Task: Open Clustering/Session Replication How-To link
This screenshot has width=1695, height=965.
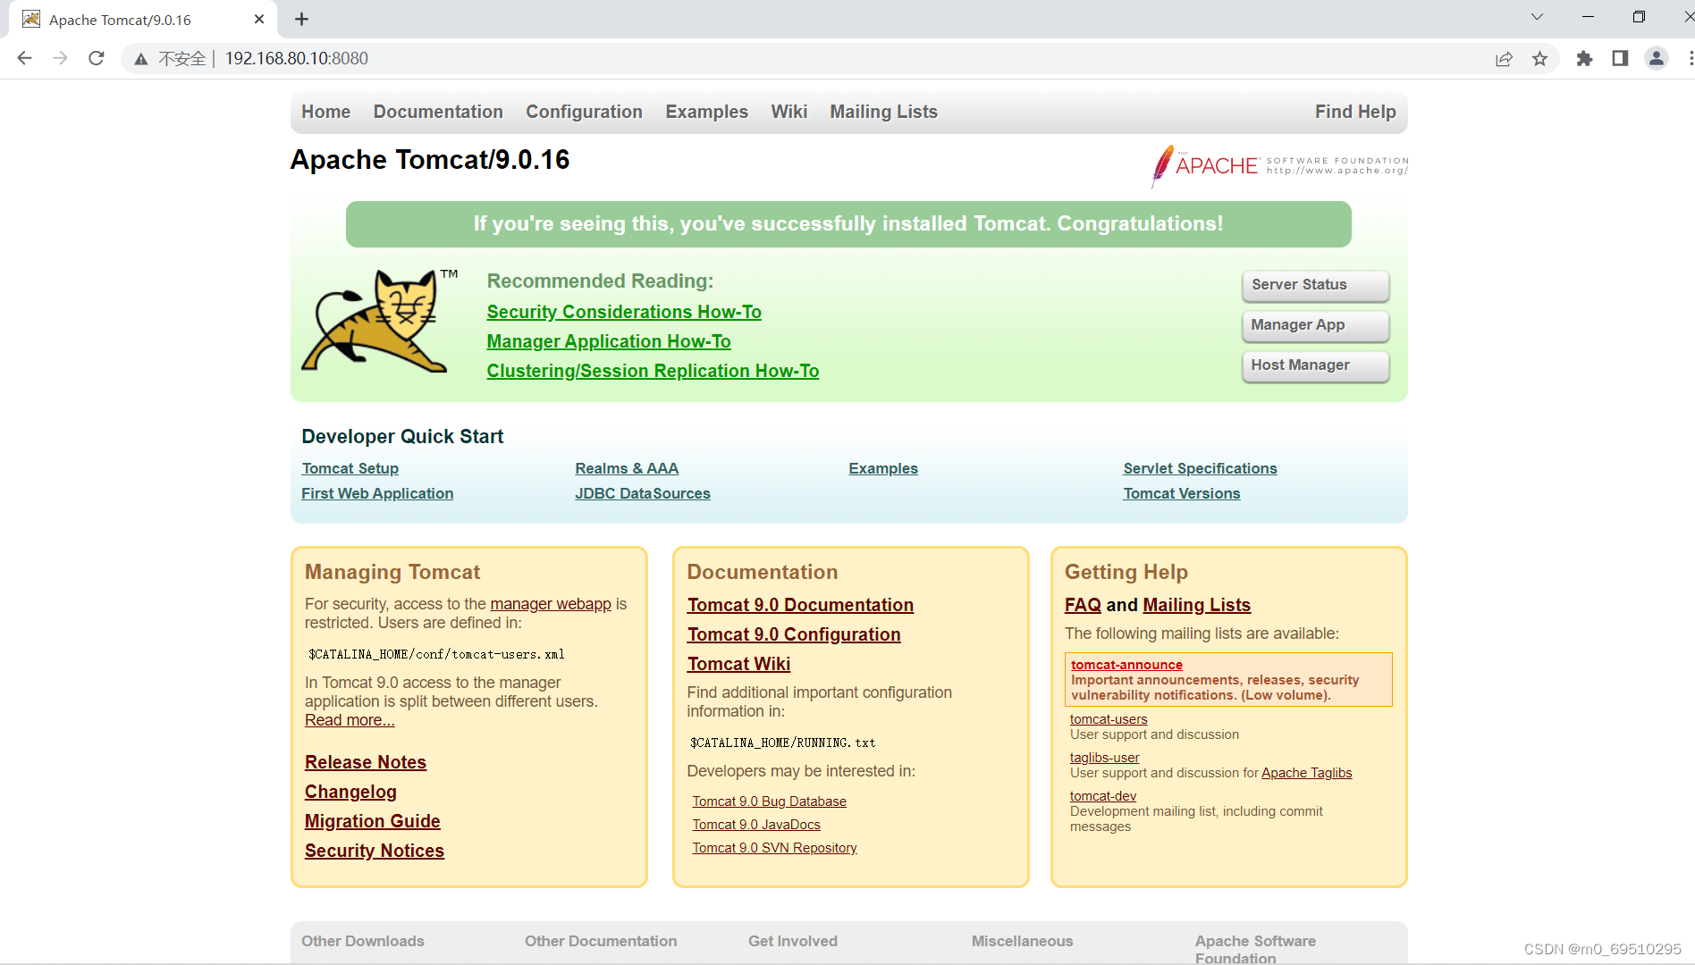Action: point(653,371)
